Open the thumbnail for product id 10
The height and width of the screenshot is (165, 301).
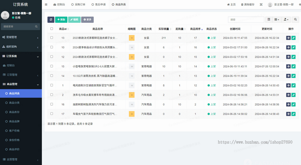click(132, 47)
